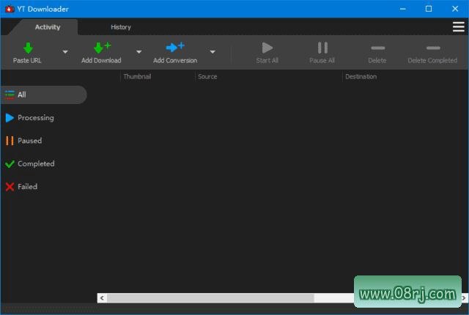This screenshot has width=469, height=315.
Task: Minimize the YT Downloader window
Action: (x=403, y=9)
